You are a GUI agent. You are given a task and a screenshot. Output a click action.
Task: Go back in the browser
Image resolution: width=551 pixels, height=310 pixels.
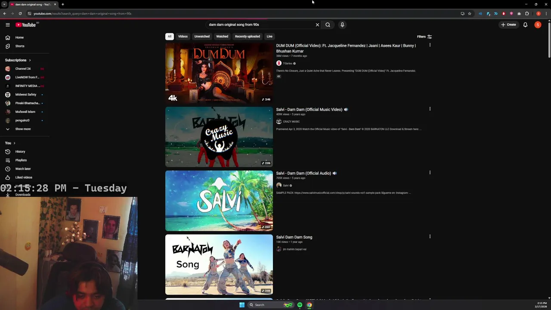[4, 13]
